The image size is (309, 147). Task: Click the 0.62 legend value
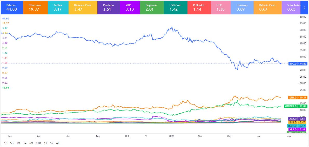(5, 83)
